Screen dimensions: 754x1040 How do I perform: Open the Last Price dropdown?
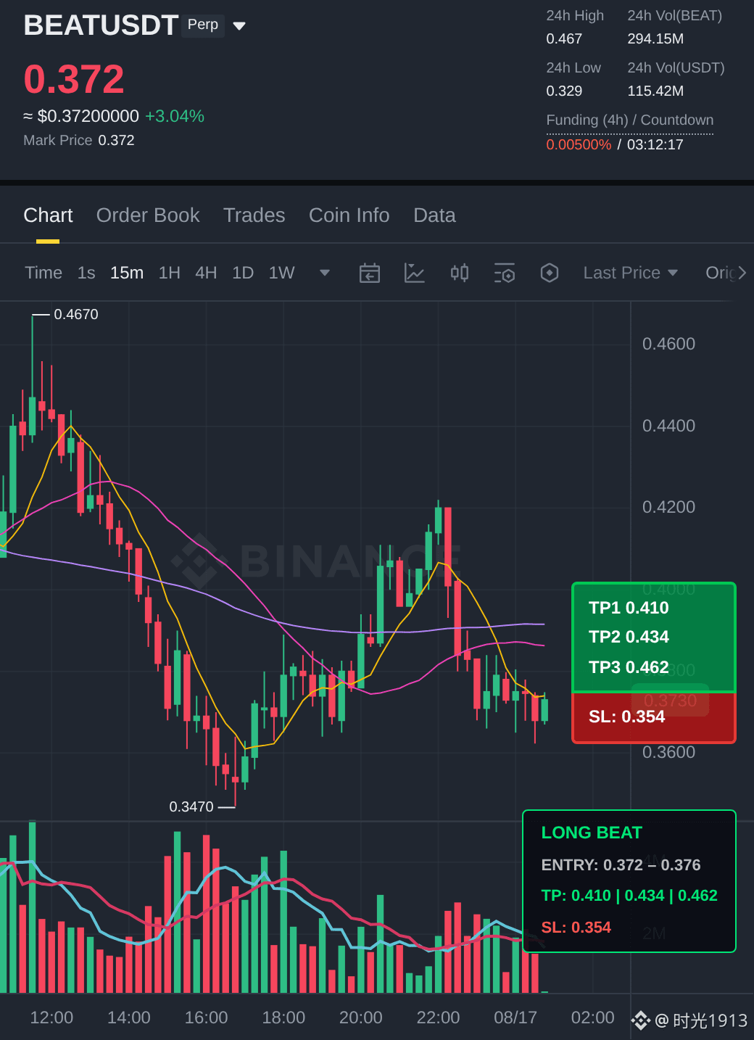[631, 273]
